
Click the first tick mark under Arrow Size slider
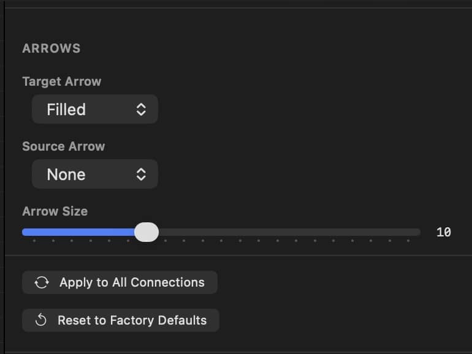(x=34, y=241)
